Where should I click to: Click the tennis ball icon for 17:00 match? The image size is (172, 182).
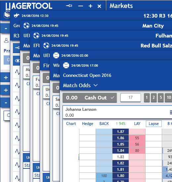66,65
